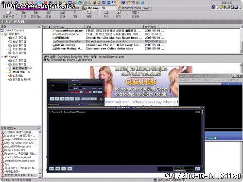Click the 찾기 (find) toolbar icon
This screenshot has height=182, width=243.
[119, 15]
